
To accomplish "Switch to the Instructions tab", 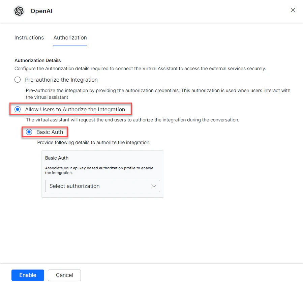I will pyautogui.click(x=29, y=37).
